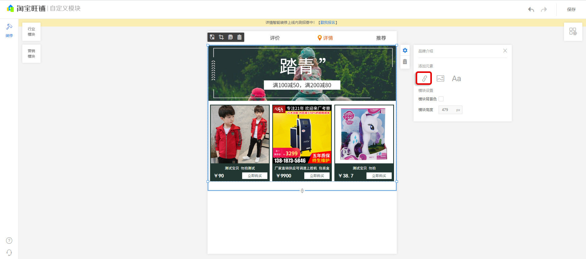Click the ¥90 price label

point(219,176)
